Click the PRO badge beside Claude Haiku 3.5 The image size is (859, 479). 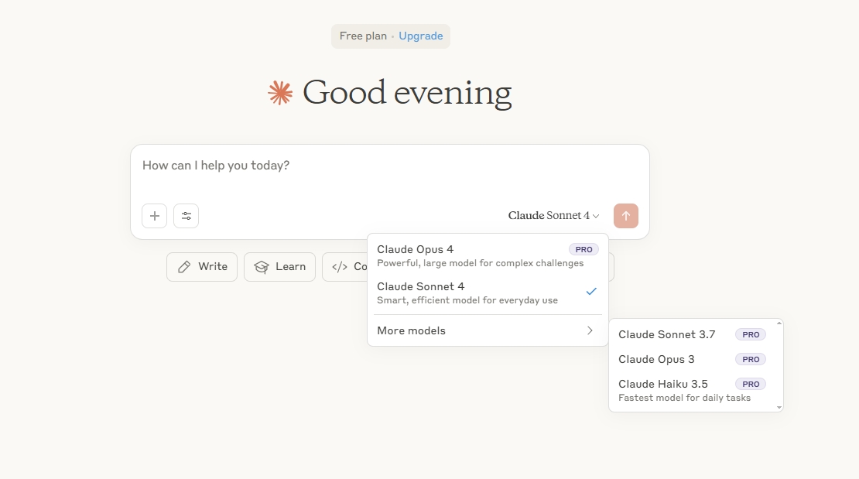(x=751, y=384)
